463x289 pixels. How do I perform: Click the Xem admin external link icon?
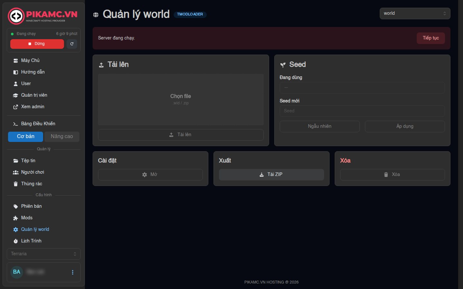pos(15,107)
